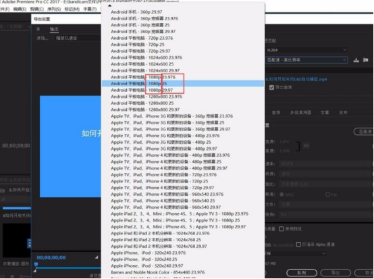Screen dimensions: 374x279
Task: Click the import preset icon
Action: pyautogui.click(x=365, y=60)
